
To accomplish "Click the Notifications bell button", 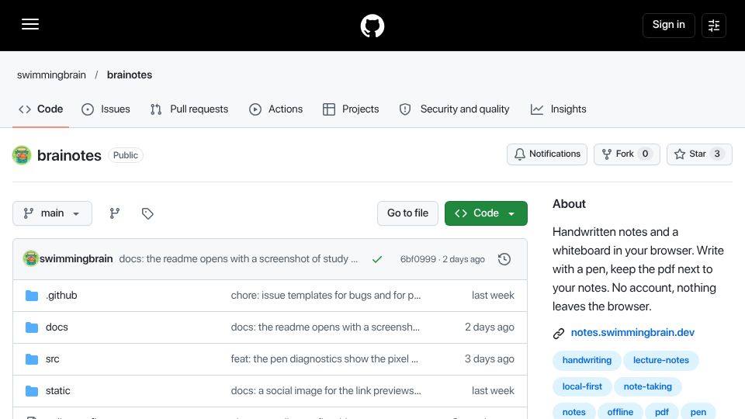I will [x=547, y=154].
